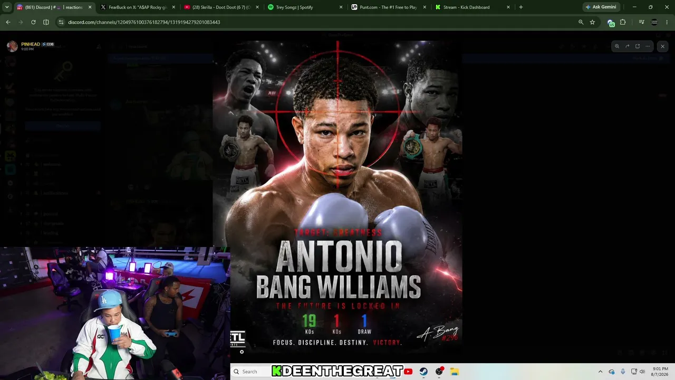Image resolution: width=675 pixels, height=380 pixels.
Task: Toggle the browser split view icon
Action: pos(46,22)
